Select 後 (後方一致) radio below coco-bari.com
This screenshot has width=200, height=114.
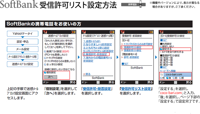[167, 78]
